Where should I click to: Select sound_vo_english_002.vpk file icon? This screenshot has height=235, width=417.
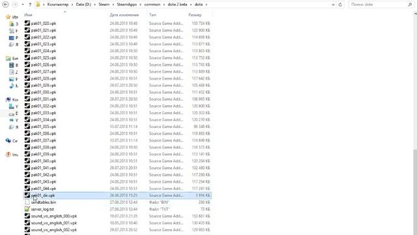(27, 230)
